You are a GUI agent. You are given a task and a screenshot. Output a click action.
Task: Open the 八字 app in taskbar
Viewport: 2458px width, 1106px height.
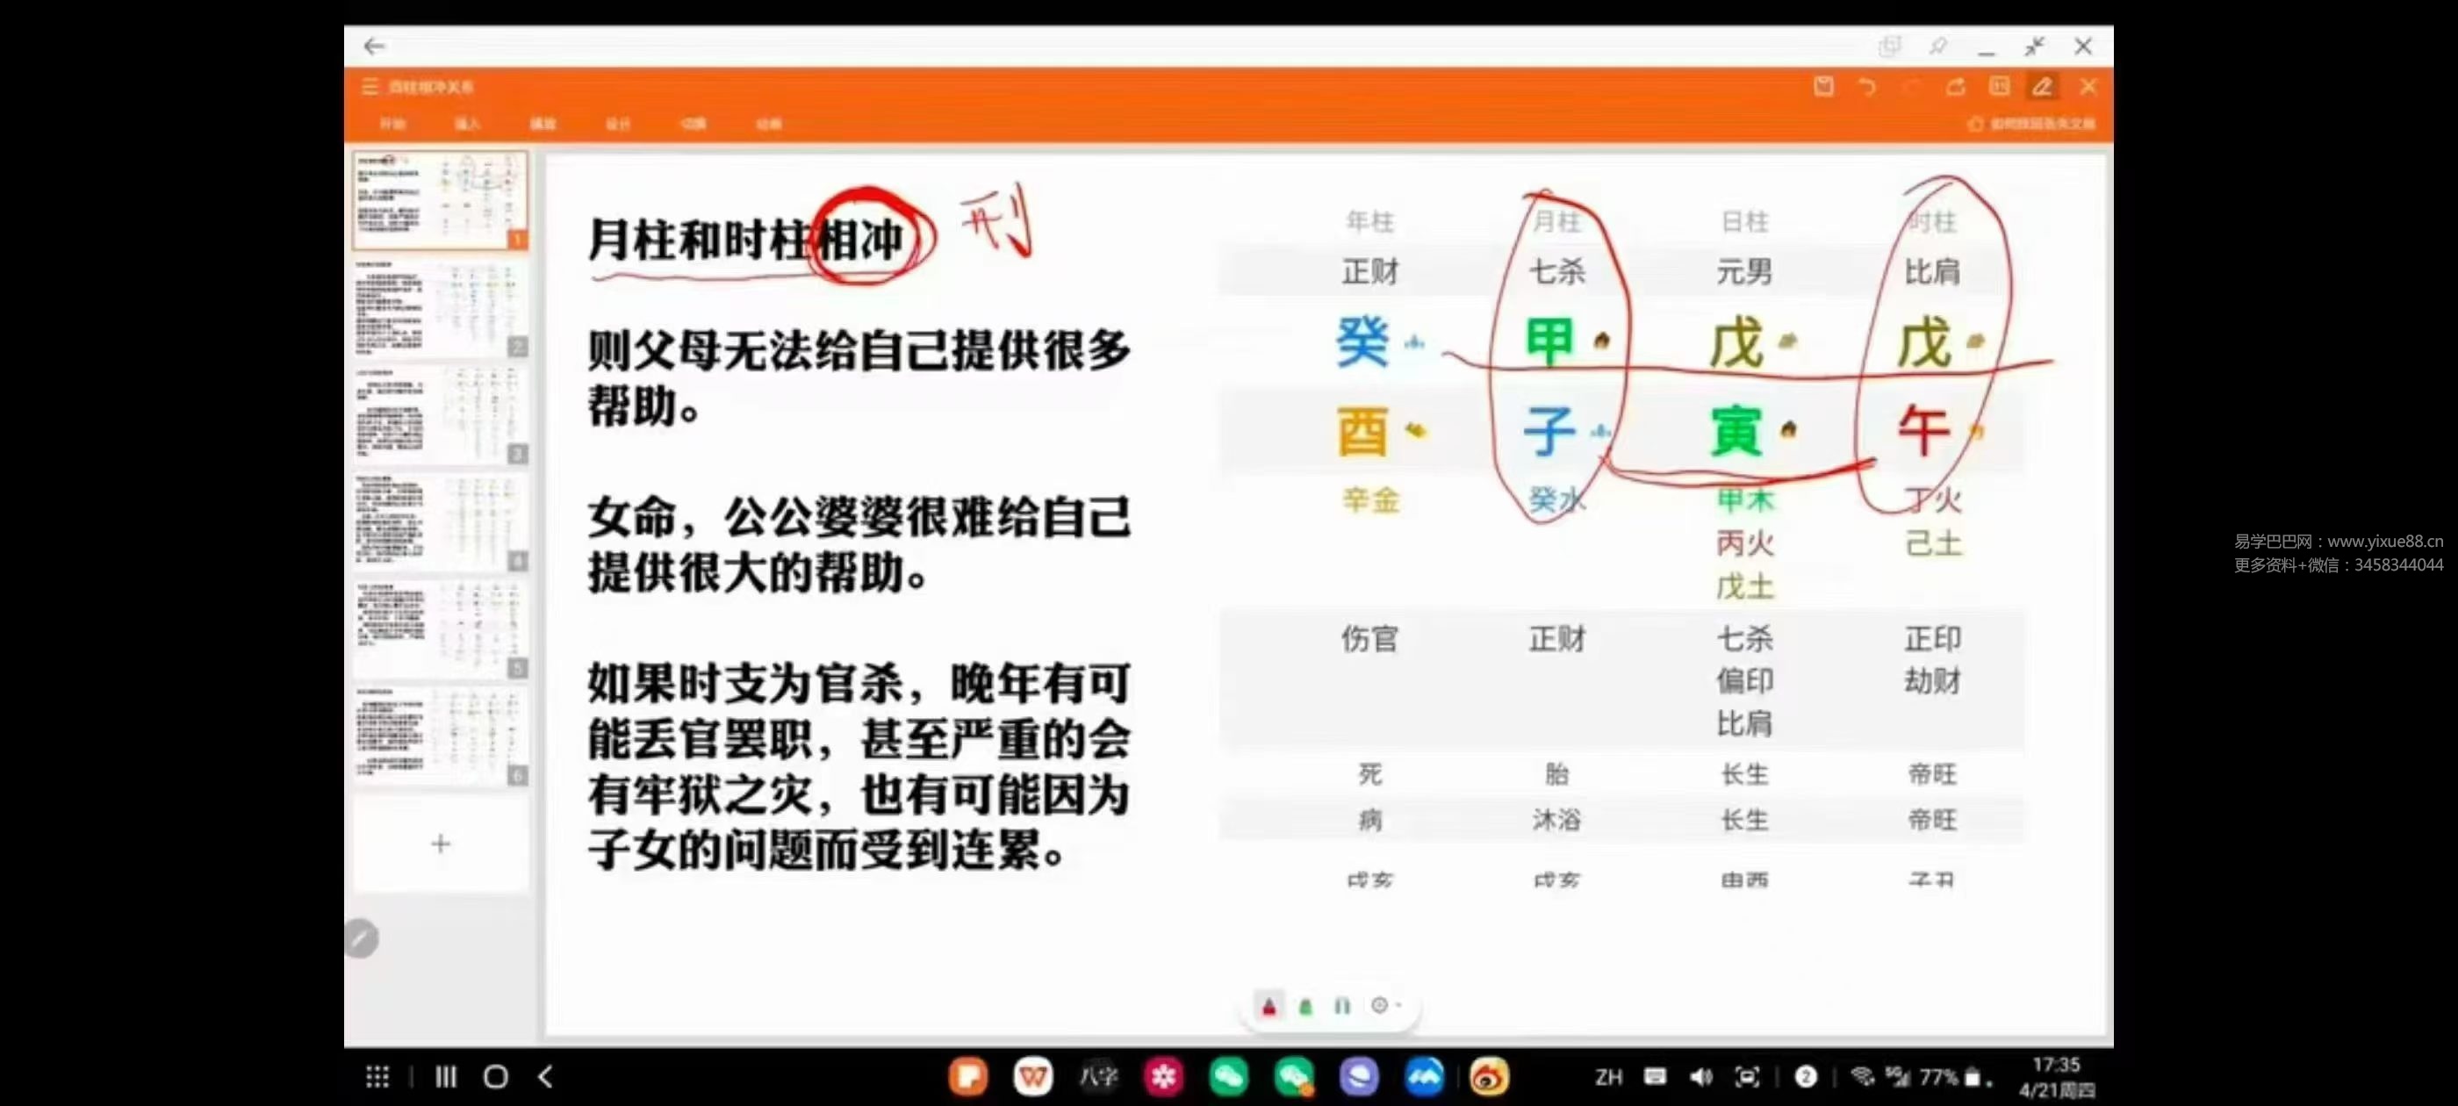1098,1076
